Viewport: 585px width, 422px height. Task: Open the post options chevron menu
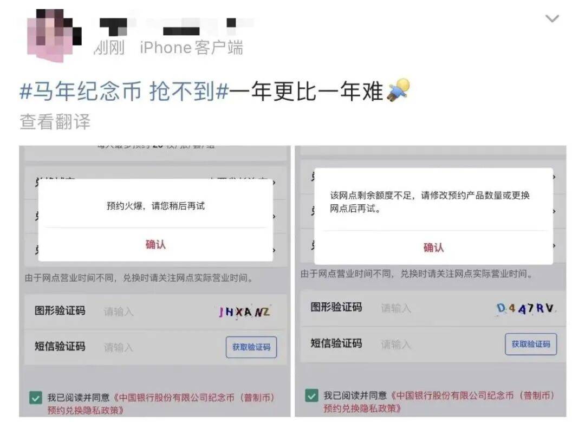[x=552, y=18]
